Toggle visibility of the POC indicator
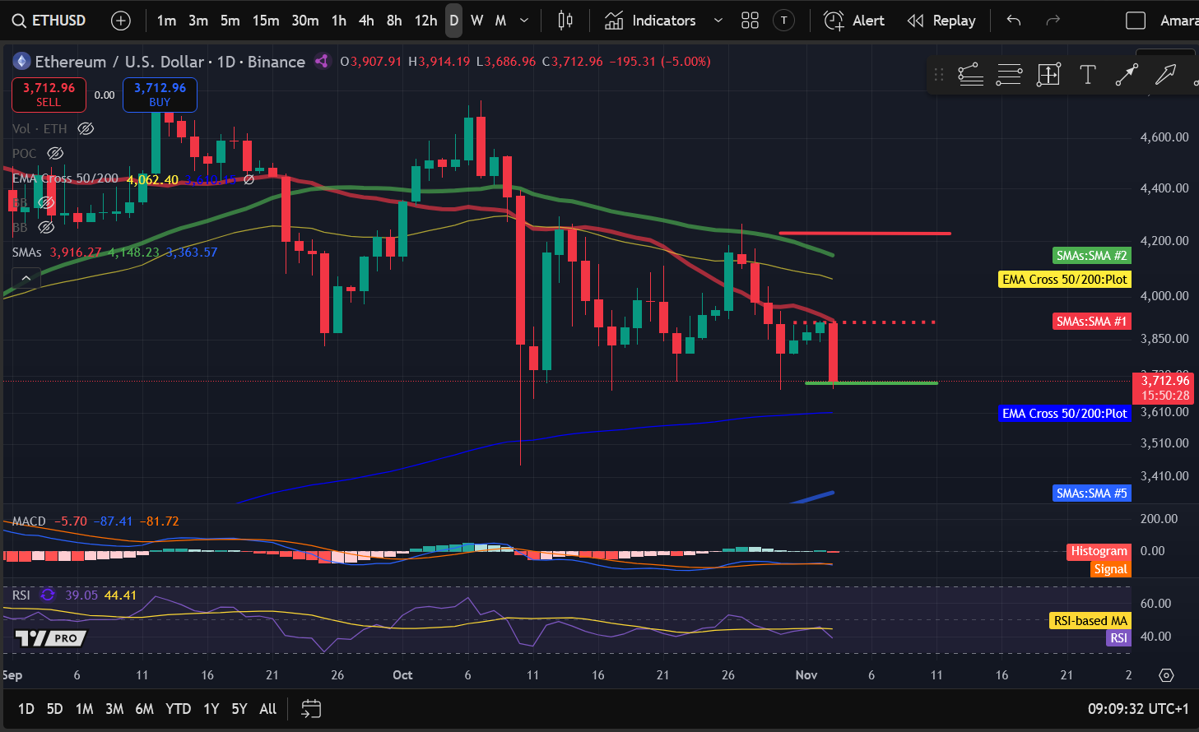The image size is (1199, 732). coord(55,154)
